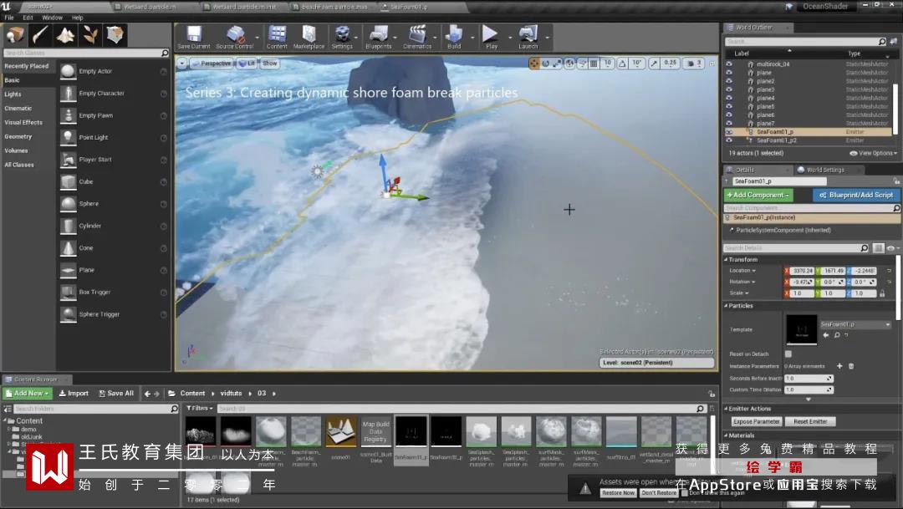Viewport: 903px width, 509px height.
Task: Select Place mode icon in Modes panel
Action: coord(15,35)
